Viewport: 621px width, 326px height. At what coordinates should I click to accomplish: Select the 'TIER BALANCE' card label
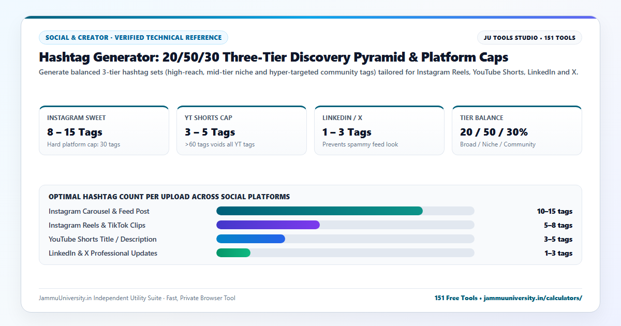[482, 118]
